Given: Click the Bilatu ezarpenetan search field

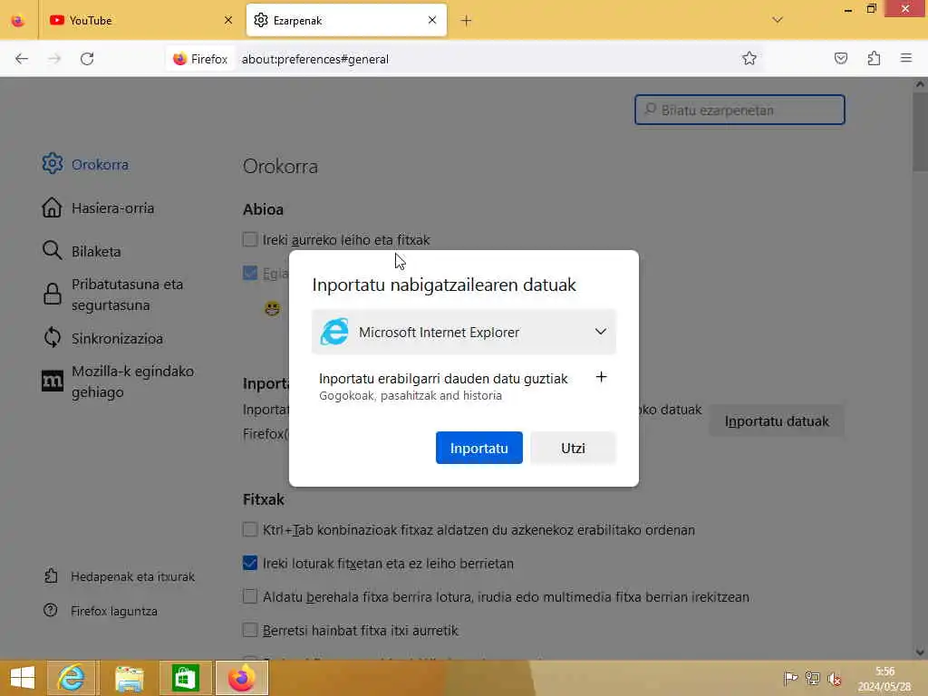Looking at the screenshot, I should coord(739,110).
